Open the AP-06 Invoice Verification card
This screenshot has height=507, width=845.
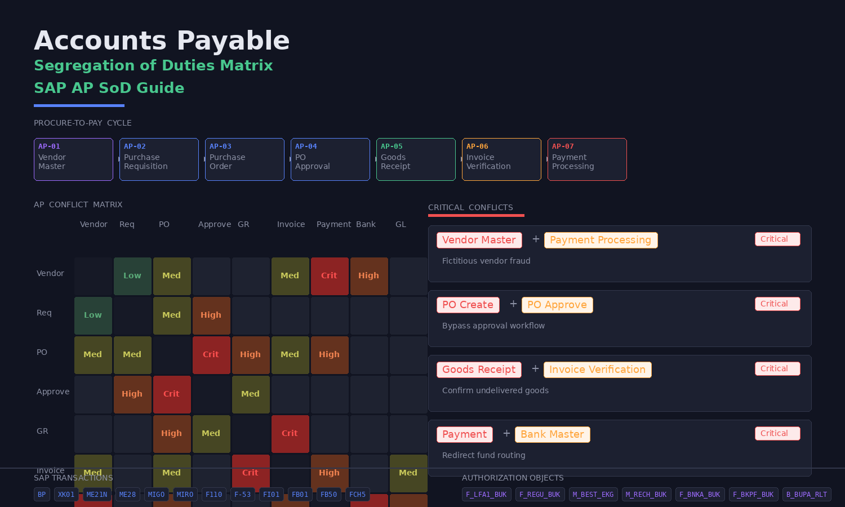(x=501, y=159)
